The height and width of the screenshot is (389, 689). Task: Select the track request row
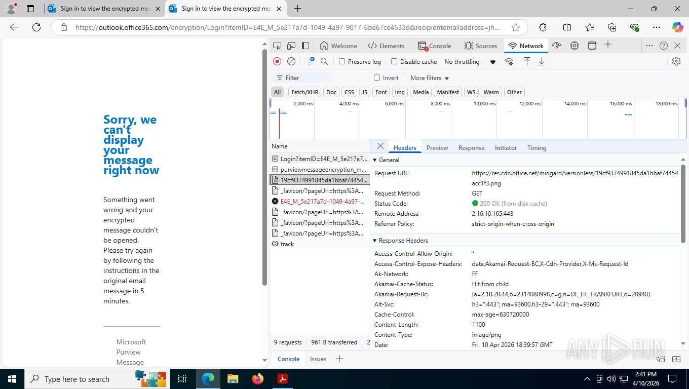coord(320,244)
